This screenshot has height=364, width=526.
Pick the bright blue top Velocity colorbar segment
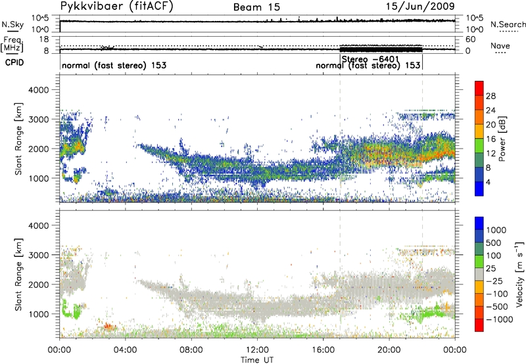(x=479, y=223)
